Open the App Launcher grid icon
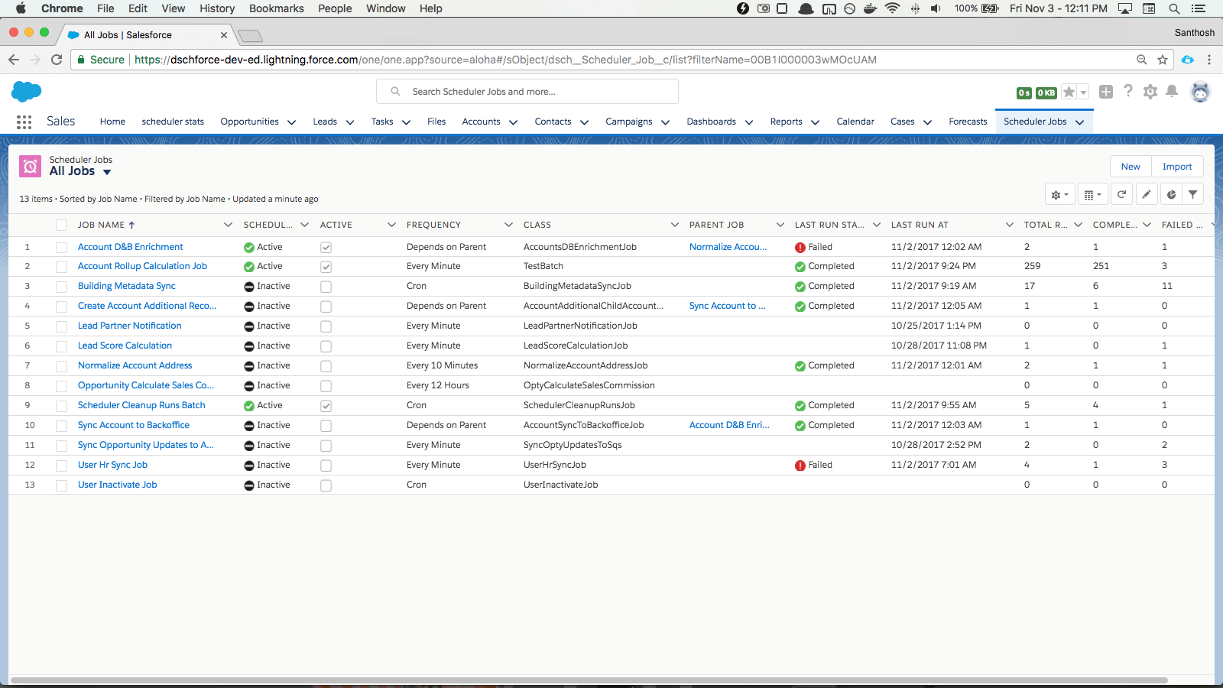 click(x=24, y=122)
